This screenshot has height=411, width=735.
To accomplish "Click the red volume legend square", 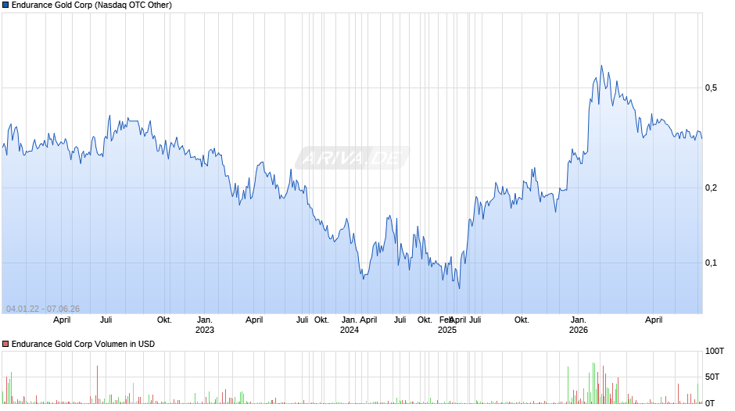I will coord(5,344).
